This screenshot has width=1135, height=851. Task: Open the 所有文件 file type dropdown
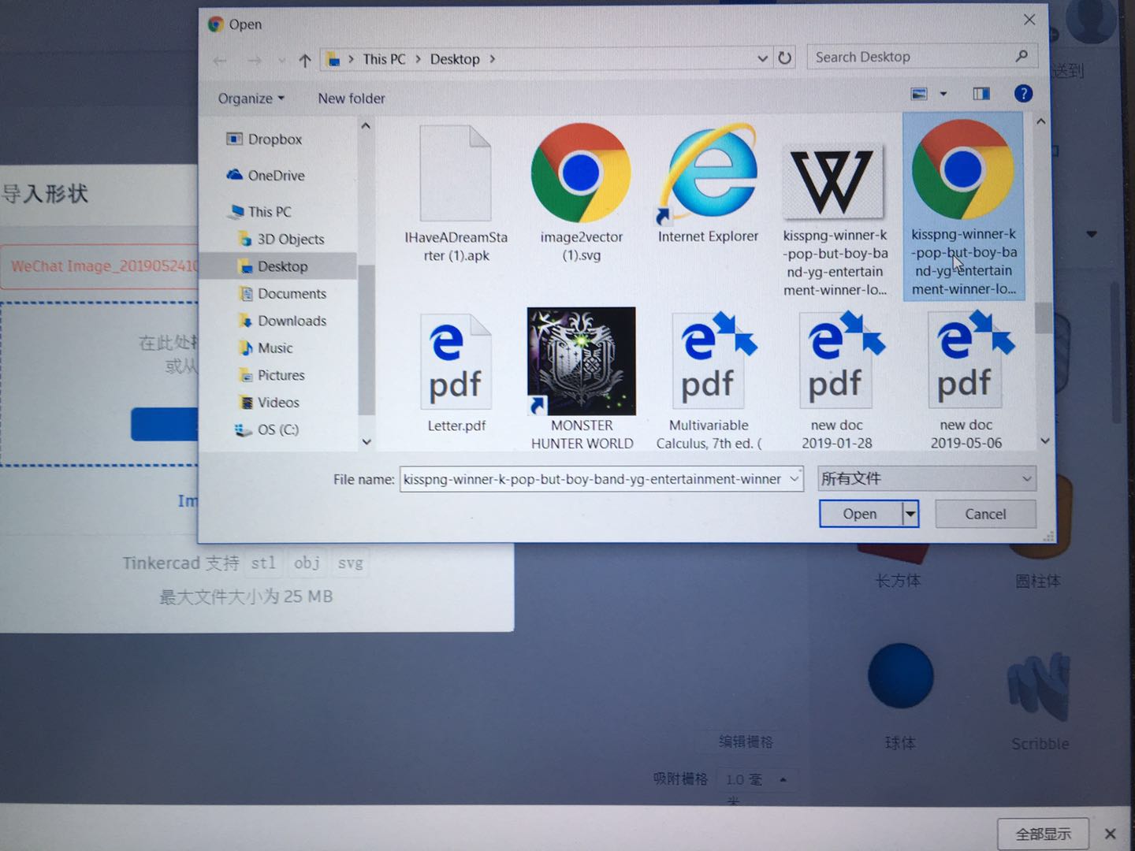(x=927, y=478)
